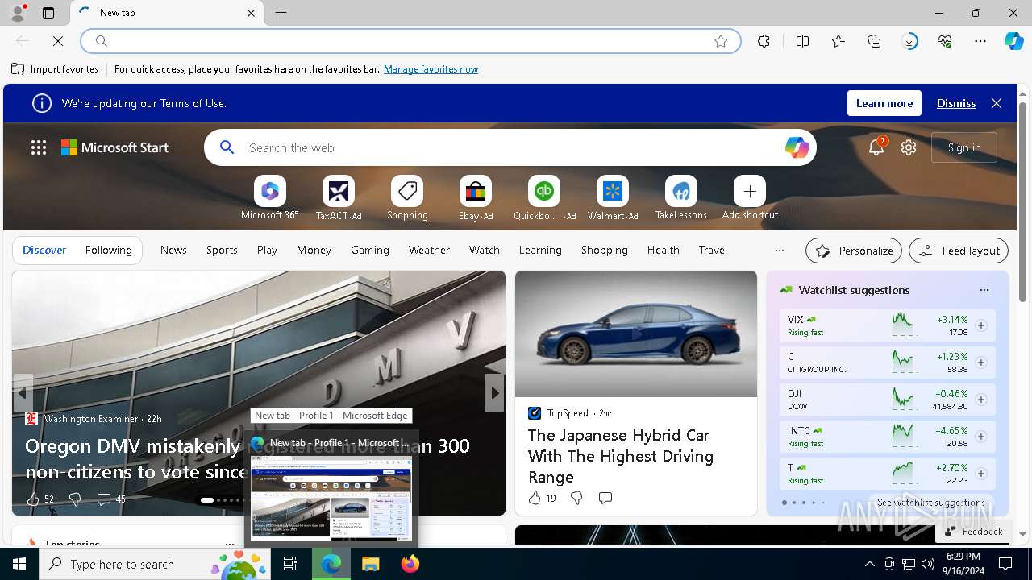Open the Money category
The width and height of the screenshot is (1032, 580).
click(314, 251)
